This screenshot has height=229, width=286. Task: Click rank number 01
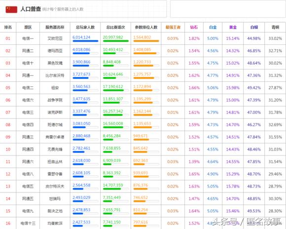coord(8,38)
